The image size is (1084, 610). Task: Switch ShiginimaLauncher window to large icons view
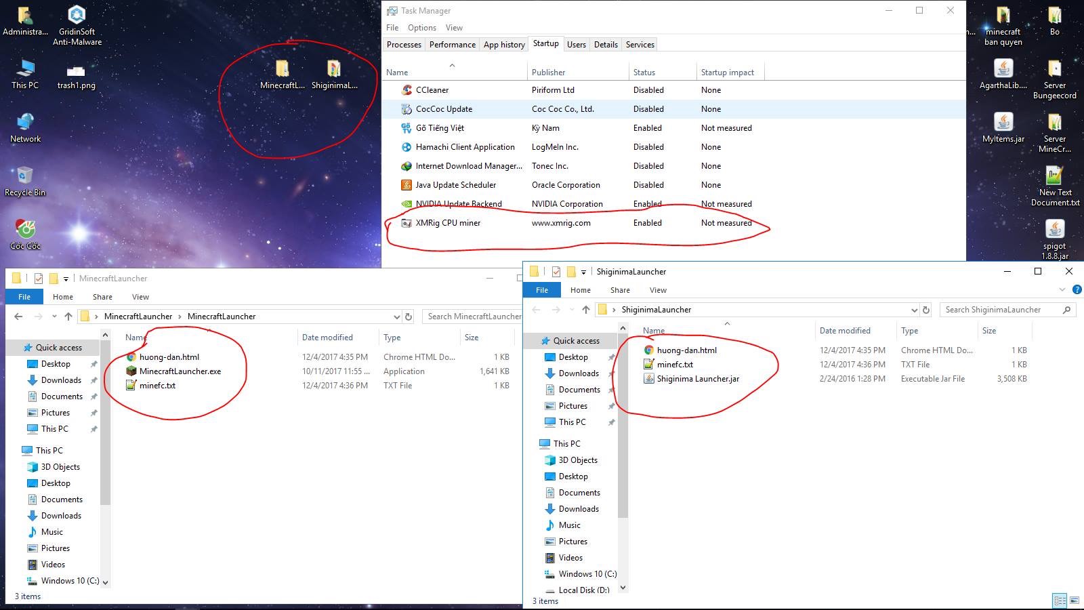(1075, 601)
